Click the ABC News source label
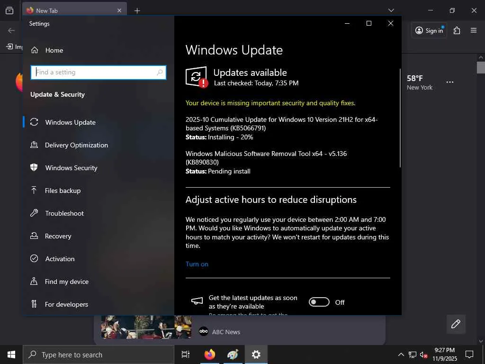The height and width of the screenshot is (364, 485). coord(226,332)
